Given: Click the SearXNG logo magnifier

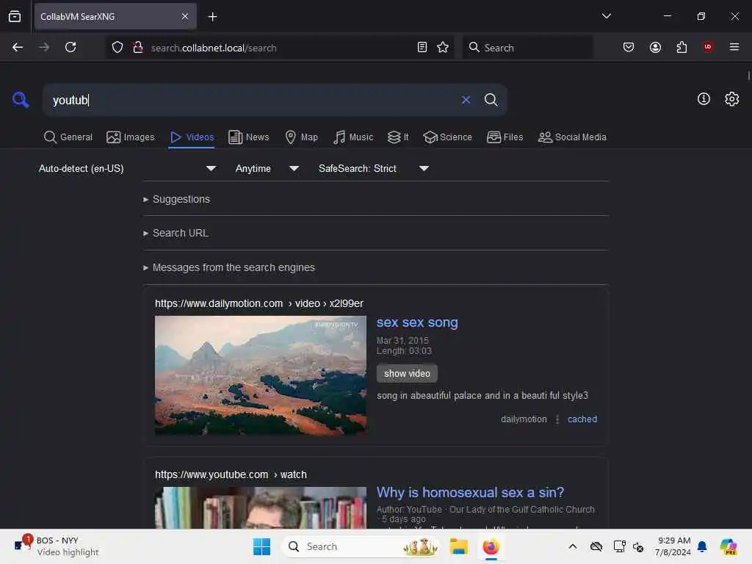Looking at the screenshot, I should tap(21, 100).
